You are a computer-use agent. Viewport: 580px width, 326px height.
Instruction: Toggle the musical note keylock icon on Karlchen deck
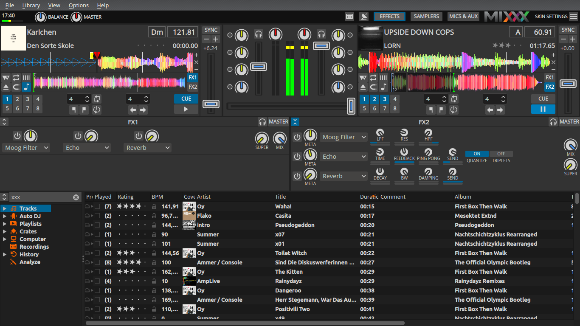tap(26, 87)
